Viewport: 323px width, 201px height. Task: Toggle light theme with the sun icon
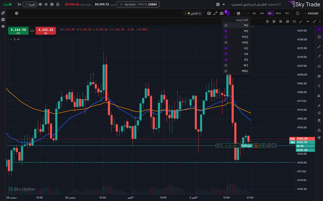click(46, 5)
